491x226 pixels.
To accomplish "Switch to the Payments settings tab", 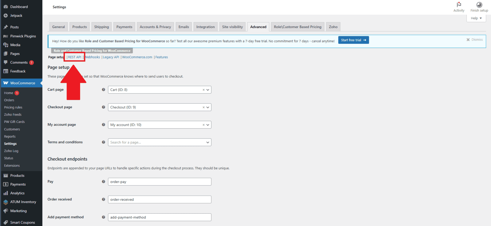I will pyautogui.click(x=124, y=27).
